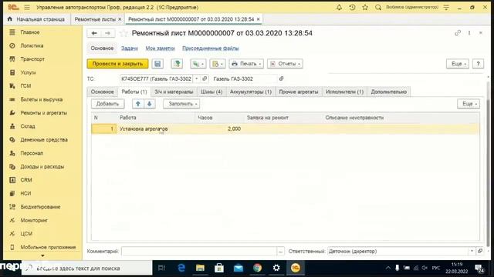
Task: Navigate forward with right arrow button
Action: 108,33
